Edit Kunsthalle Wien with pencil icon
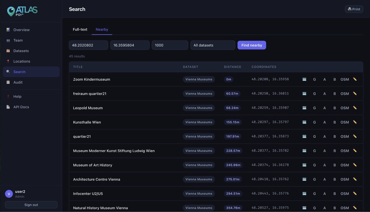This screenshot has width=370, height=212. pyautogui.click(x=355, y=122)
